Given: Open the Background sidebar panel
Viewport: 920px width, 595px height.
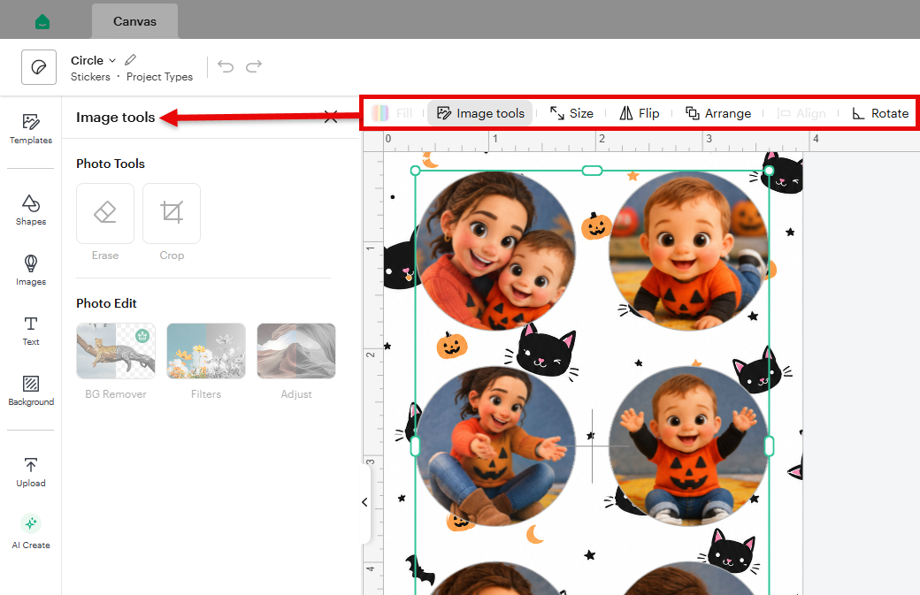Looking at the screenshot, I should pyautogui.click(x=30, y=391).
